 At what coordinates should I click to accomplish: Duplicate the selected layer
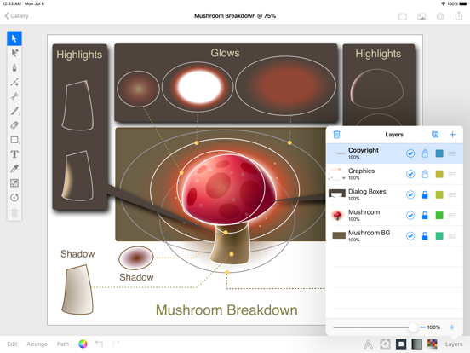(435, 135)
